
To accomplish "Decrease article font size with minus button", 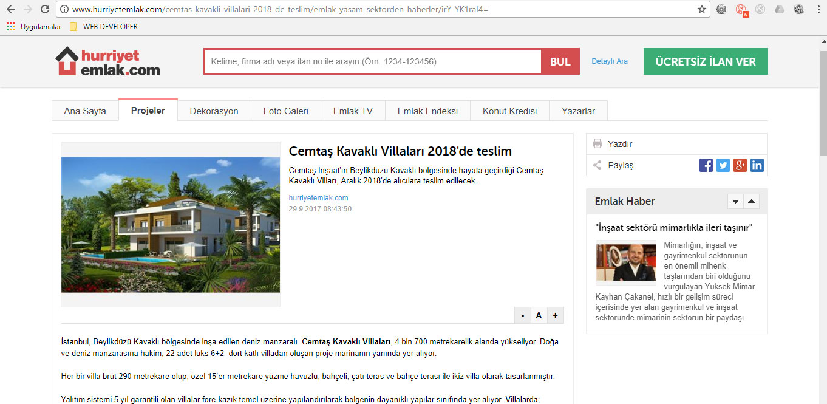I will [x=522, y=315].
